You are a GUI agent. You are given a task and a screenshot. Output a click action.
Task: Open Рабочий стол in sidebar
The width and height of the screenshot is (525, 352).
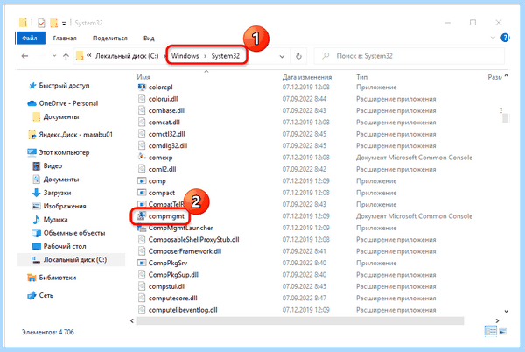coord(64,247)
